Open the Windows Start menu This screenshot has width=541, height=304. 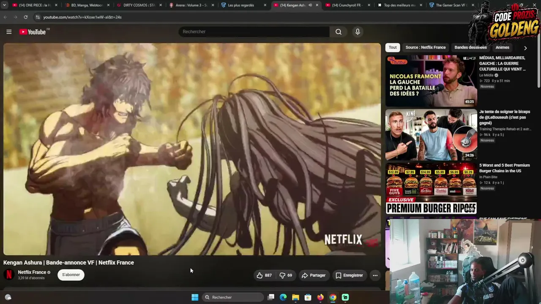click(x=195, y=297)
